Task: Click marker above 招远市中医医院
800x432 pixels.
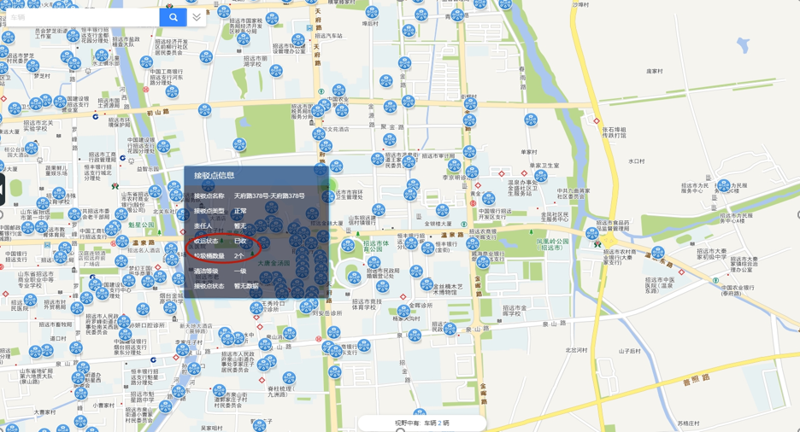Action: 658,254
